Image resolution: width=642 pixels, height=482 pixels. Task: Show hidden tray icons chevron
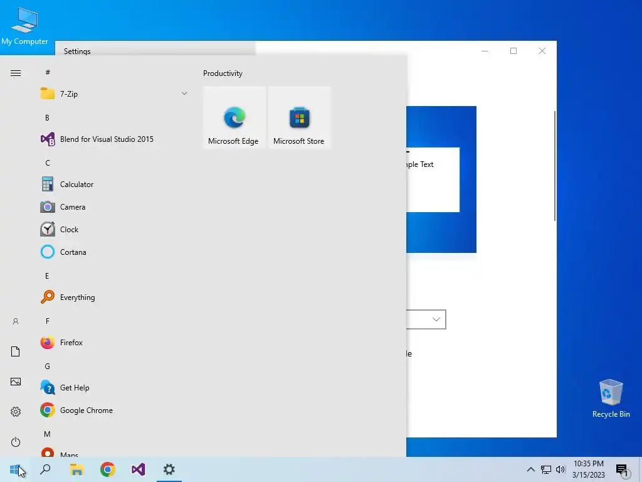pyautogui.click(x=530, y=469)
